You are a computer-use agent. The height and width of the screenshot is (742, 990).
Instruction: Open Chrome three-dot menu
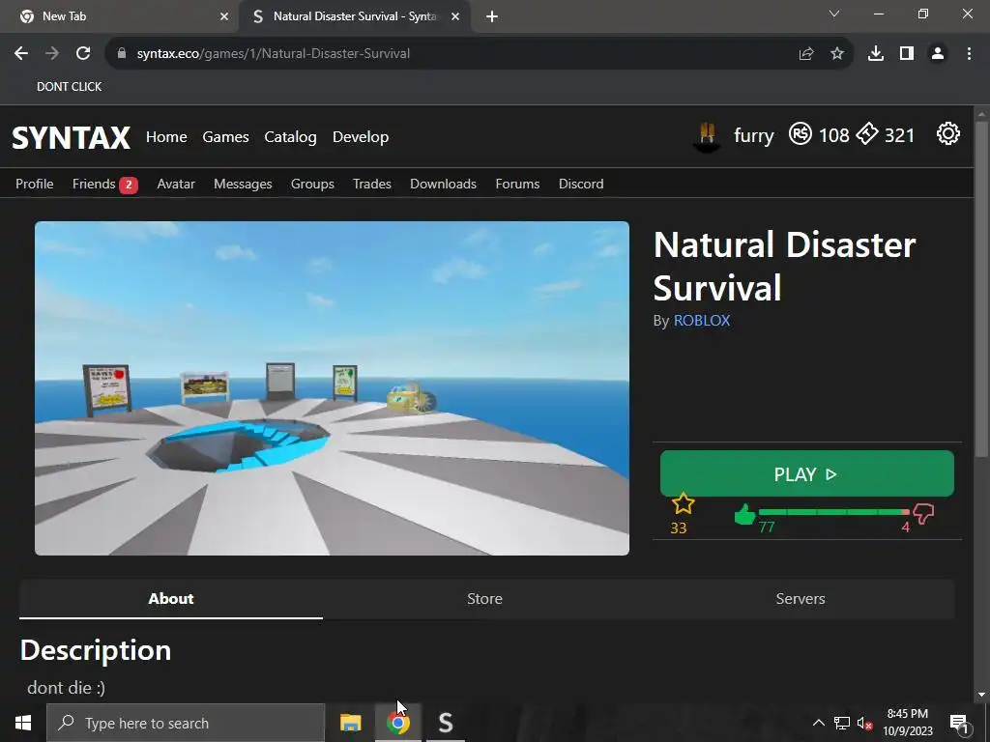[x=969, y=54]
